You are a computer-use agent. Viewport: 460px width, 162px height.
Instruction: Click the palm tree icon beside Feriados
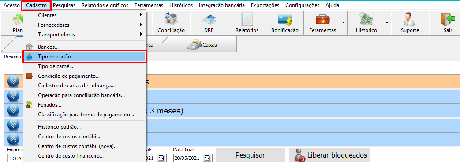coord(29,105)
